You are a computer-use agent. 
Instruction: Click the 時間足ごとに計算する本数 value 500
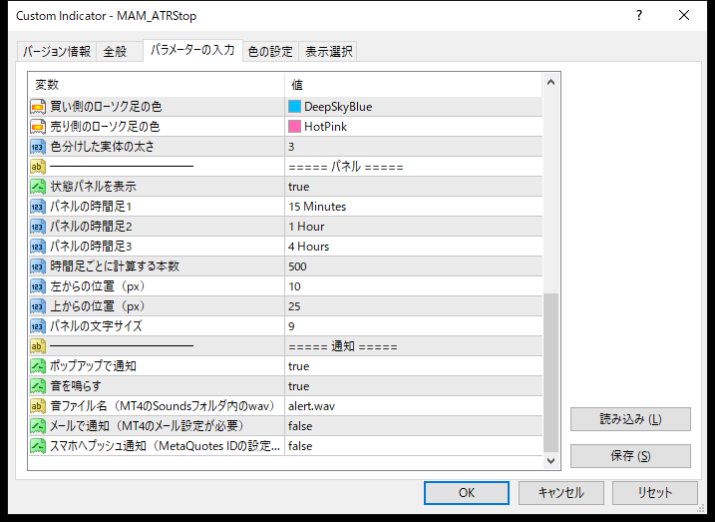[x=414, y=266]
